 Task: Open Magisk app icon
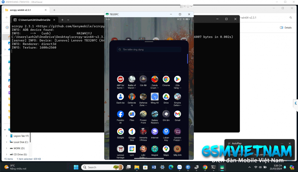click(x=155, y=149)
